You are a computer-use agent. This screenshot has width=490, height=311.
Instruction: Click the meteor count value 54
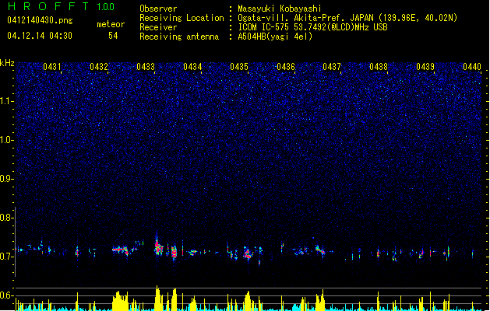pyautogui.click(x=113, y=36)
